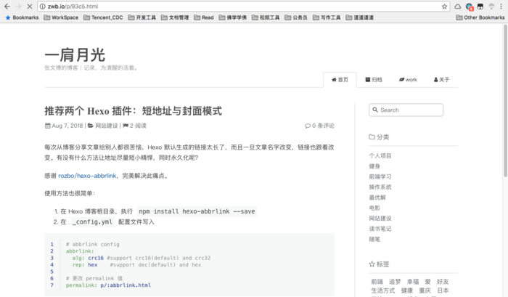Select the 前端 tag
The image size is (508, 297).
tap(377, 282)
